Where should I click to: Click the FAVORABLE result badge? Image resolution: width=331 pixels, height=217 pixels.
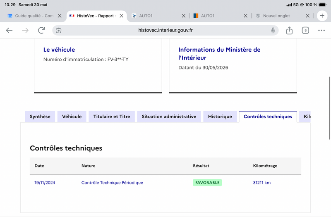click(x=207, y=183)
